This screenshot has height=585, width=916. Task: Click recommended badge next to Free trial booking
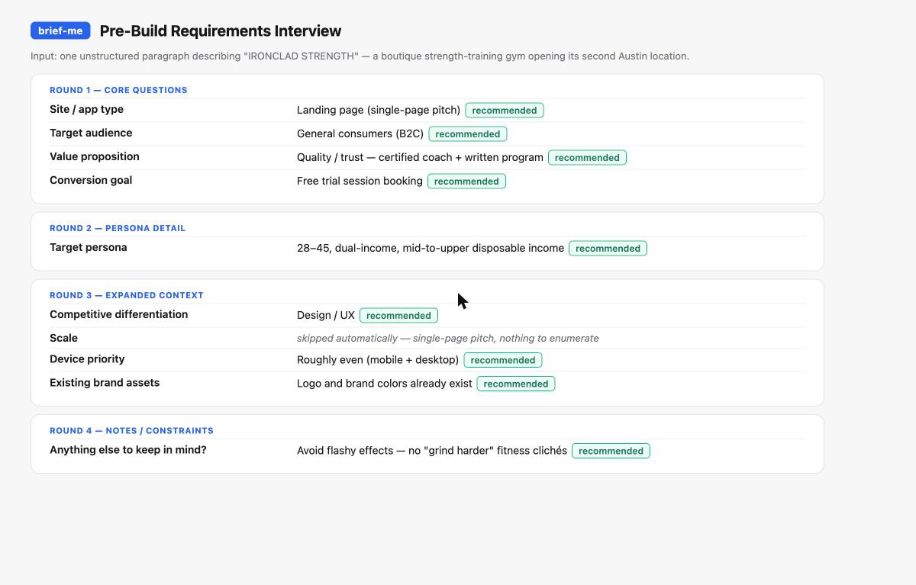pyautogui.click(x=466, y=182)
